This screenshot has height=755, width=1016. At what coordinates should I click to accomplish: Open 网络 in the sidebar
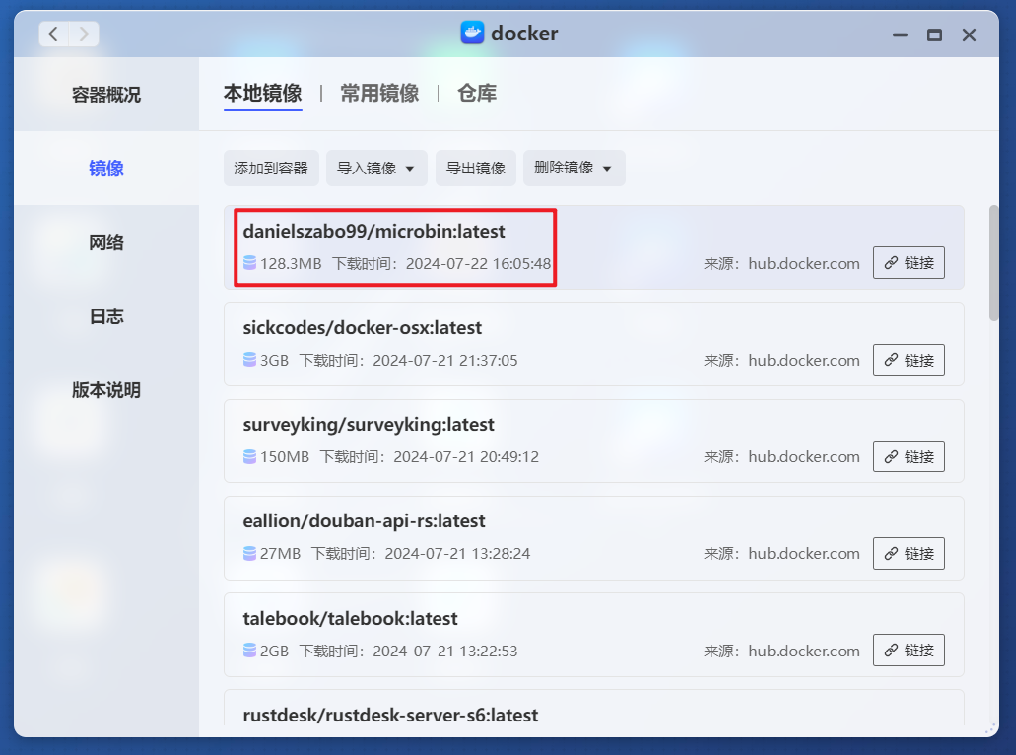106,242
